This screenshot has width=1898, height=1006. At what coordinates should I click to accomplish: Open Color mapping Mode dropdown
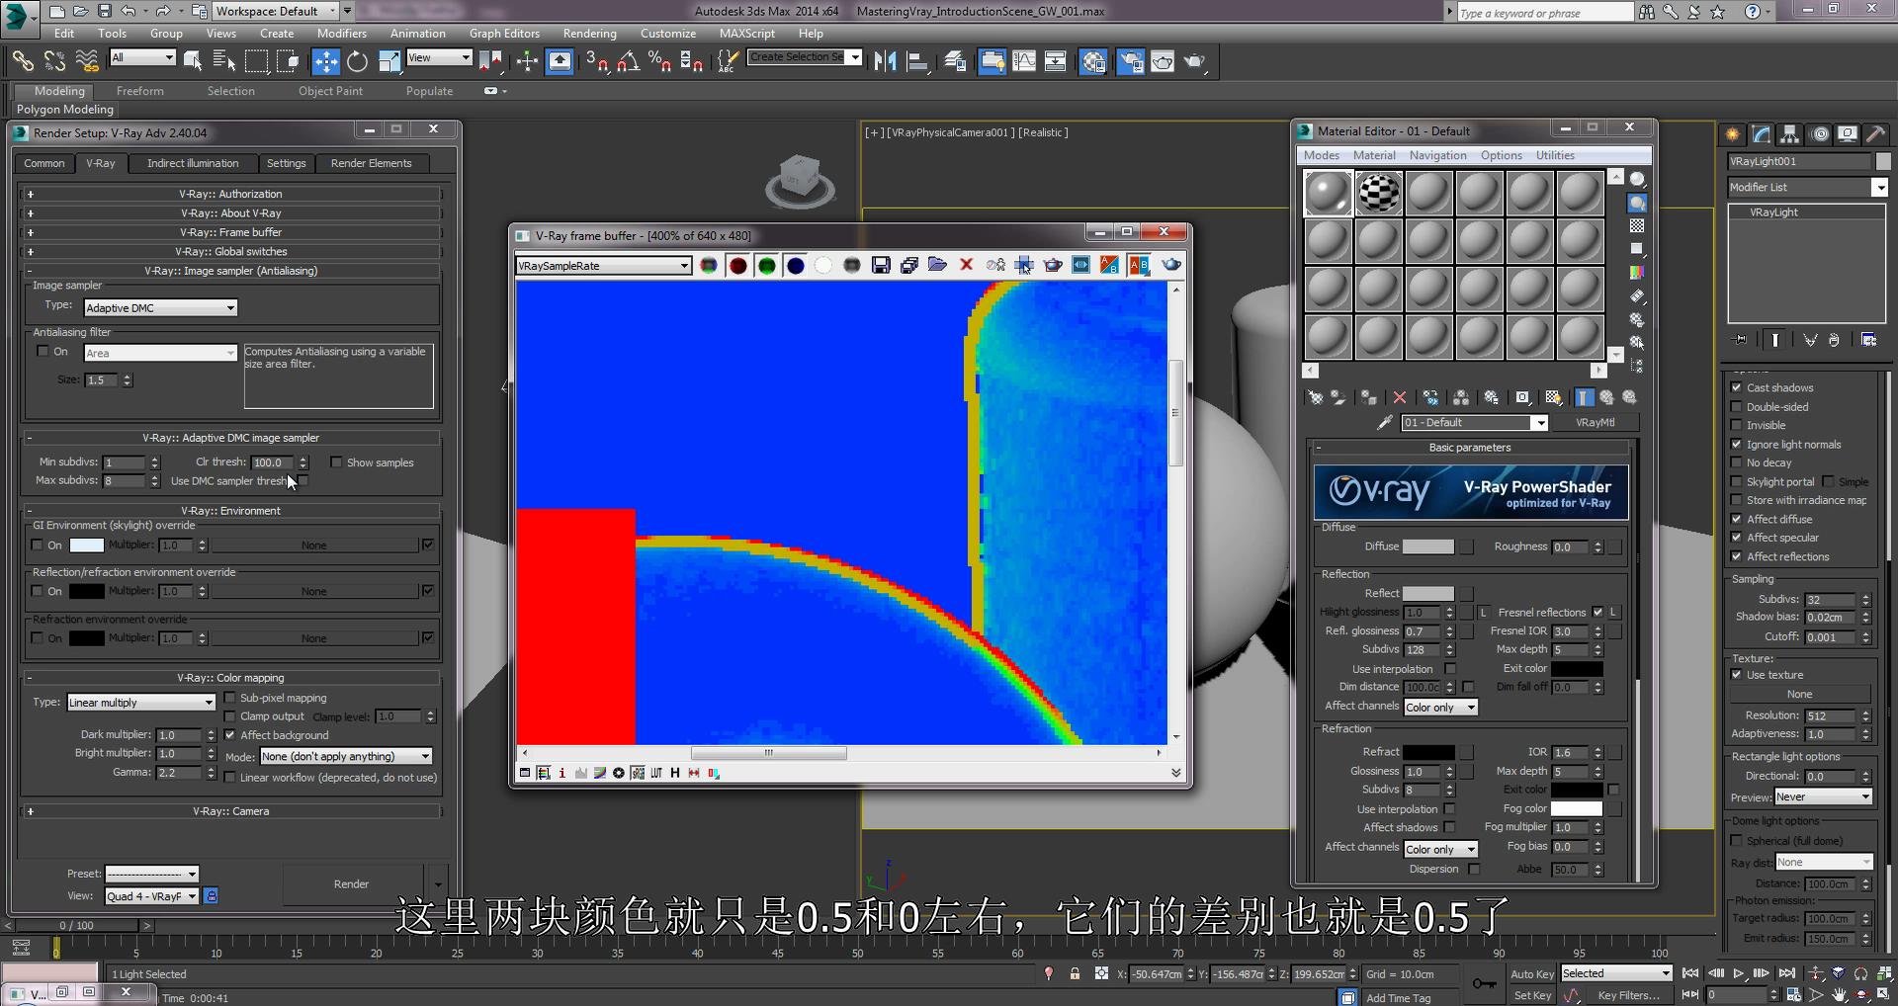click(345, 756)
